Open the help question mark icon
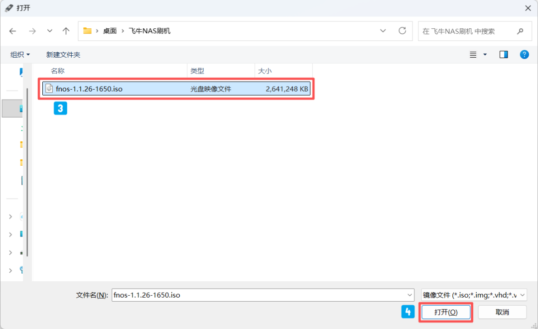Image resolution: width=538 pixels, height=329 pixels. click(x=524, y=54)
